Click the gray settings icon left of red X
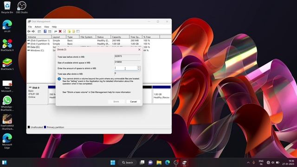The image size is (297, 167). pos(56,32)
